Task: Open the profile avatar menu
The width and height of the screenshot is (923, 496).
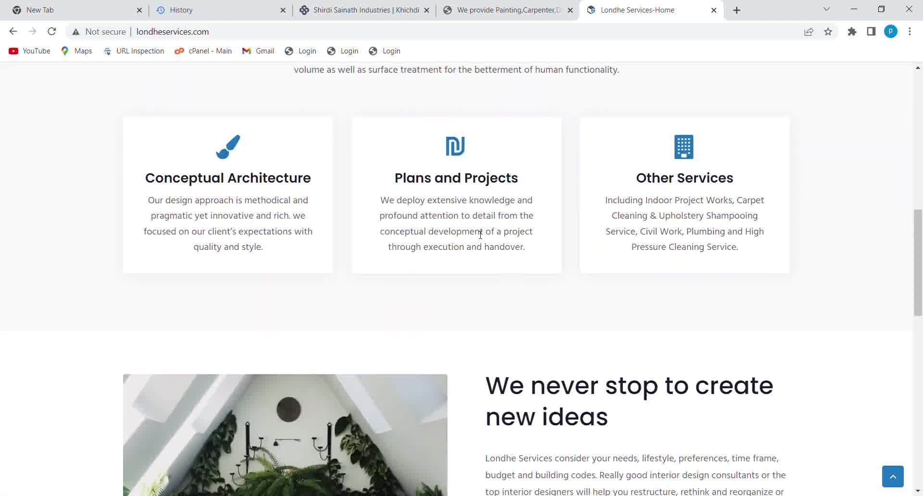Action: (891, 31)
